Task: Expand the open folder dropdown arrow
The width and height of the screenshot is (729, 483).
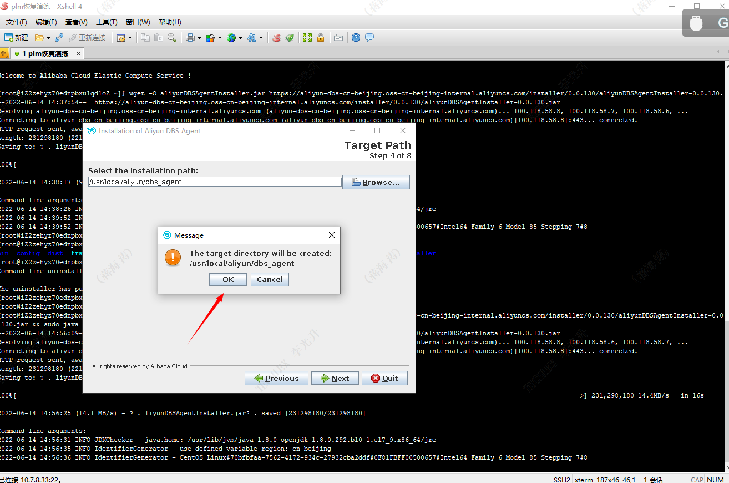Action: pos(48,38)
